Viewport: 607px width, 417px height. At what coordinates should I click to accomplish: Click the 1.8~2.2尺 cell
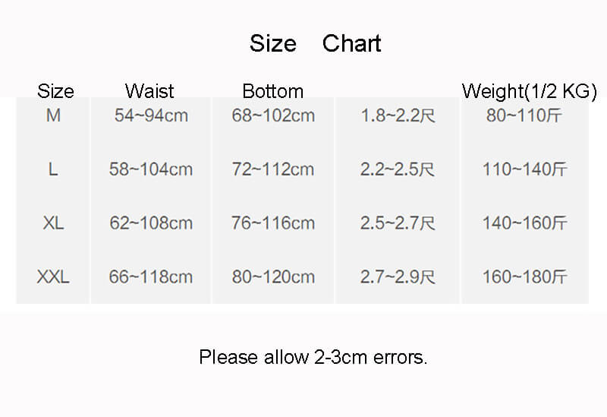pyautogui.click(x=398, y=116)
